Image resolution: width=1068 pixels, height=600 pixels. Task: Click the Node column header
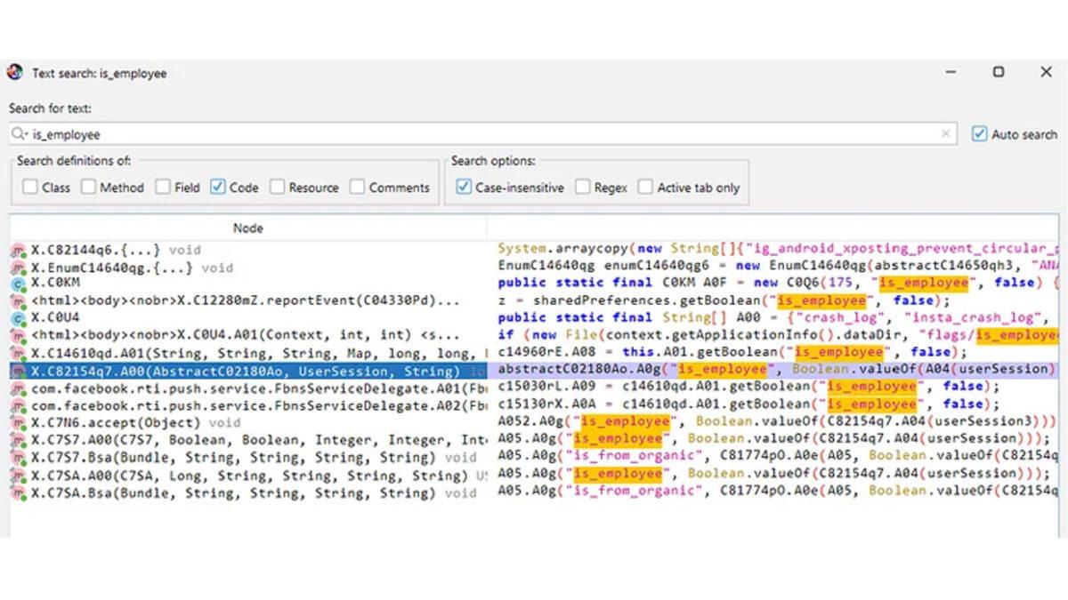click(247, 228)
